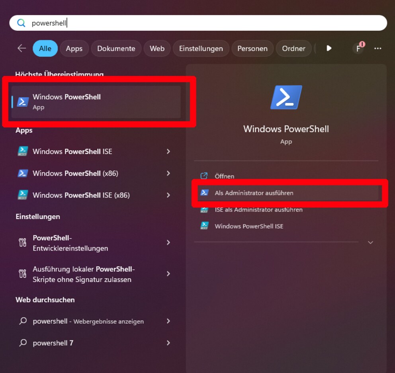This screenshot has height=373, width=395.
Task: Click the Öffnen icon next to the open action
Action: [x=204, y=176]
